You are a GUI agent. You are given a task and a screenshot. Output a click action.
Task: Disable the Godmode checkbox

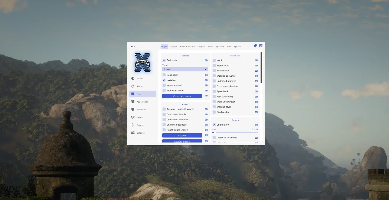(x=164, y=60)
